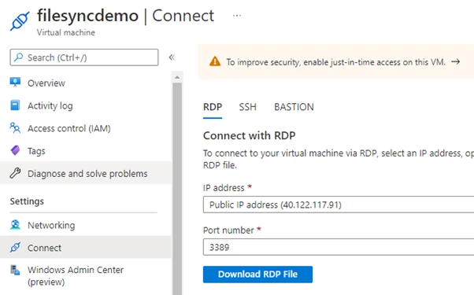This screenshot has width=474, height=295.
Task: Click the orange warning triangle icon
Action: click(x=215, y=61)
